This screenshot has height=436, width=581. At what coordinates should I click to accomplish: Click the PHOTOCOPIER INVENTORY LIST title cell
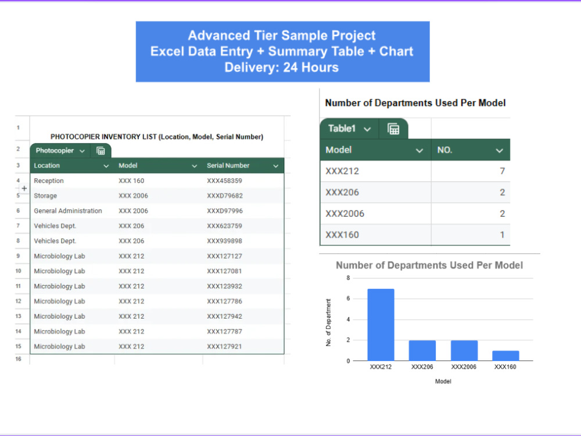pyautogui.click(x=157, y=137)
